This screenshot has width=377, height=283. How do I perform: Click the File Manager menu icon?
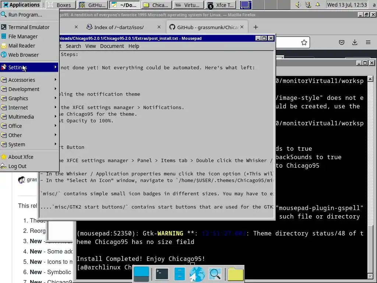(4, 36)
